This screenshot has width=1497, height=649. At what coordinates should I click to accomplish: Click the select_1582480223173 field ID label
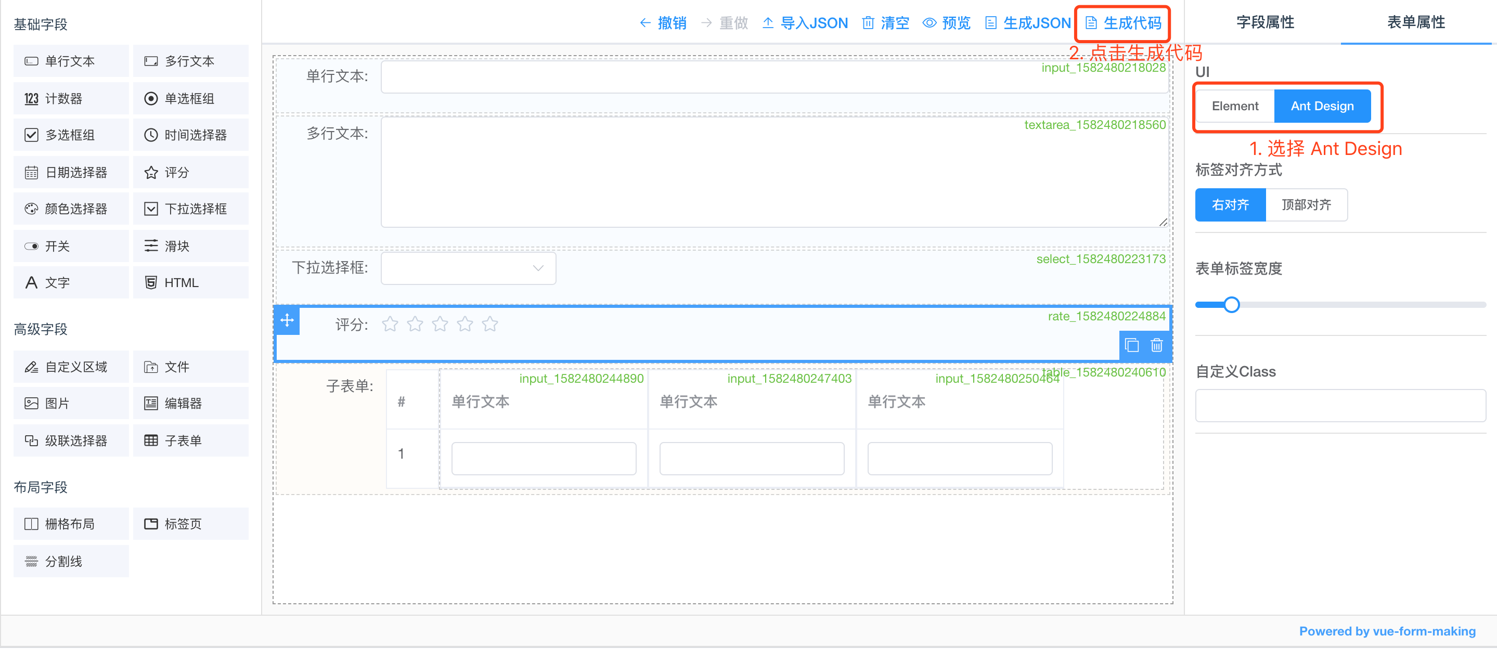[1101, 258]
